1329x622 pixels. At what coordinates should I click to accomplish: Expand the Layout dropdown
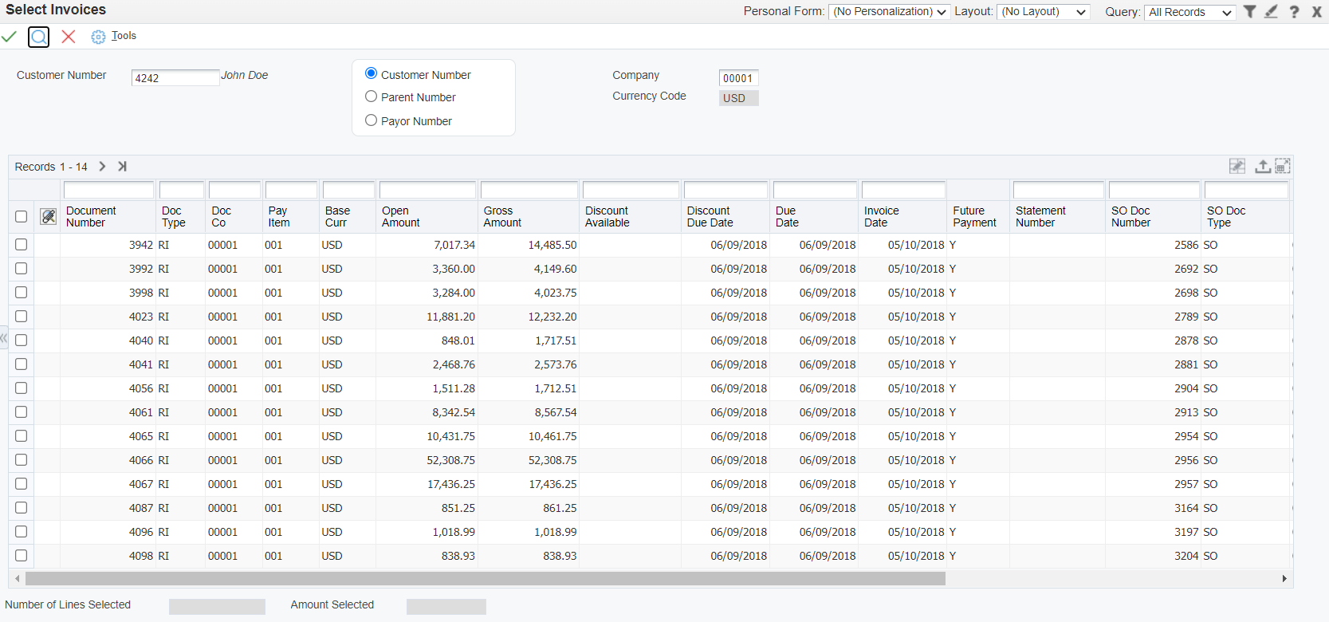[1043, 12]
